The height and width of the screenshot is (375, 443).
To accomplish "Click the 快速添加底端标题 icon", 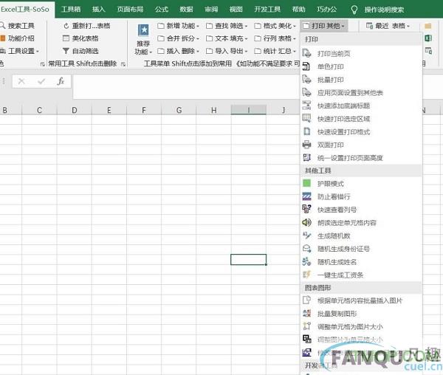I will tap(306, 106).
